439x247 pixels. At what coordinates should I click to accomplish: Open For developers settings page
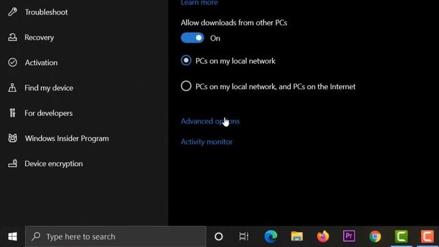49,113
